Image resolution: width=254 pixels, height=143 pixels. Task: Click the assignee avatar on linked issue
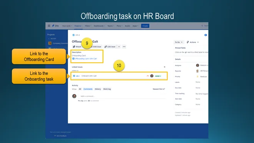pyautogui.click(x=152, y=76)
